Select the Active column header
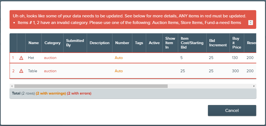266x126 pixels. [x=154, y=43]
